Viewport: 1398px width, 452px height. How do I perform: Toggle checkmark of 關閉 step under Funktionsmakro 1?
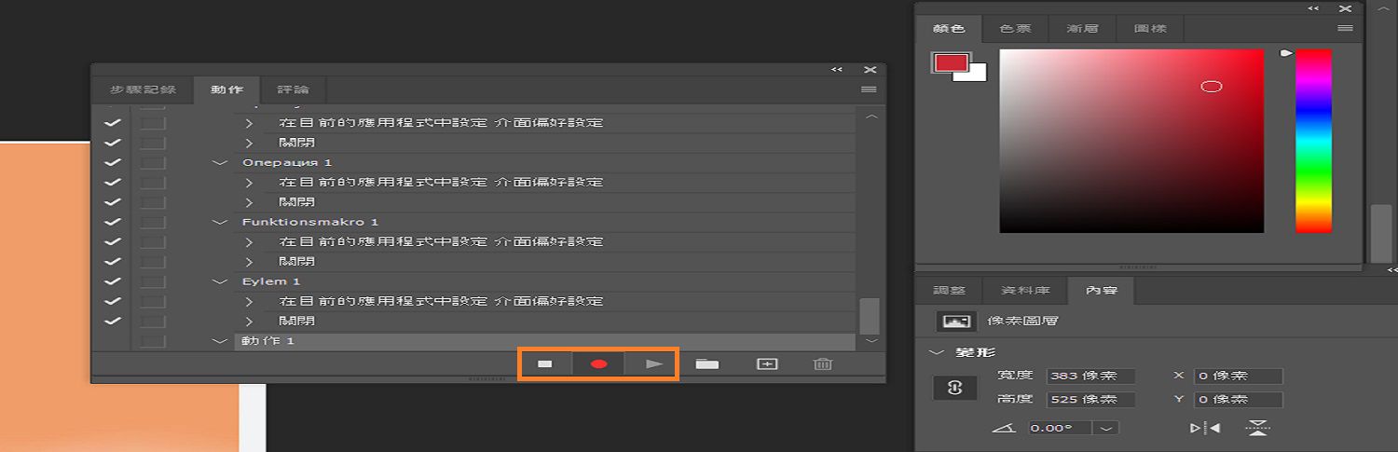coord(113,262)
